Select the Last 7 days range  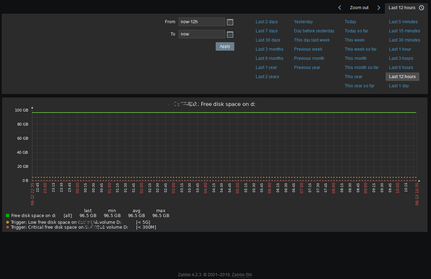click(266, 31)
